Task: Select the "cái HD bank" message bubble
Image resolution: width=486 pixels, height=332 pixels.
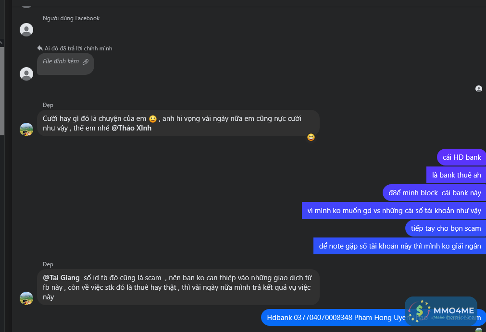Action: pyautogui.click(x=461, y=157)
